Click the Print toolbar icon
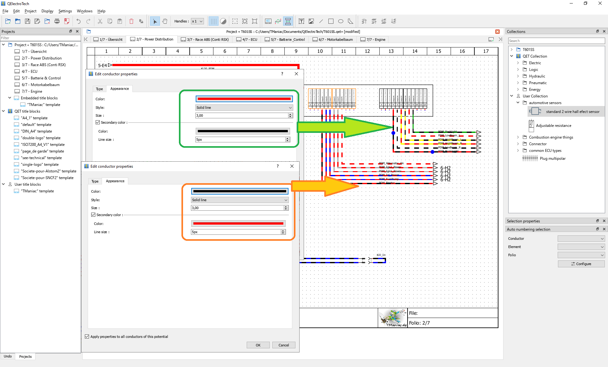This screenshot has height=367, width=608. [x=57, y=21]
